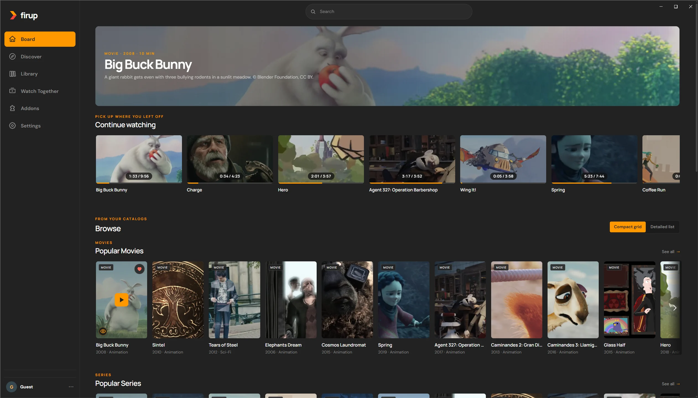Click the Addons puzzle icon

pyautogui.click(x=12, y=108)
